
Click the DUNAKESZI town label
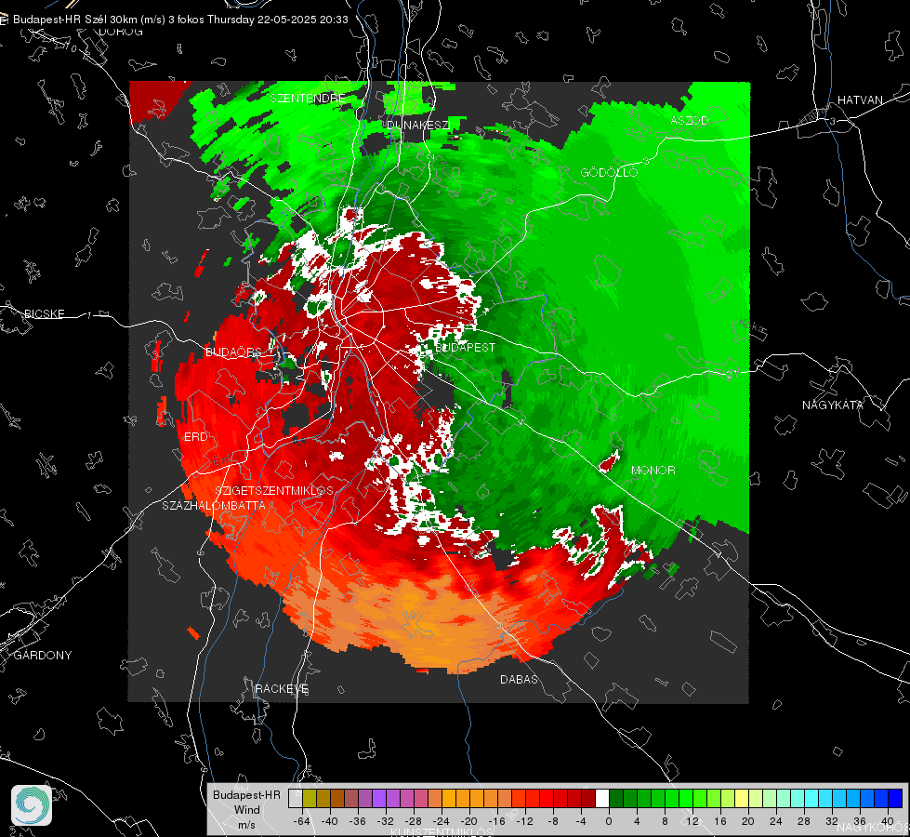coord(418,125)
